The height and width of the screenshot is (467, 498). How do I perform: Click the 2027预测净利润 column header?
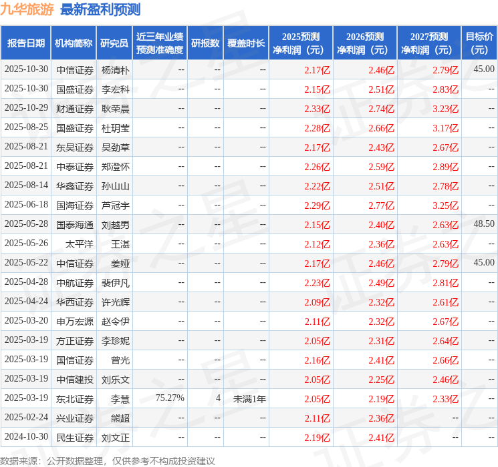(x=429, y=43)
